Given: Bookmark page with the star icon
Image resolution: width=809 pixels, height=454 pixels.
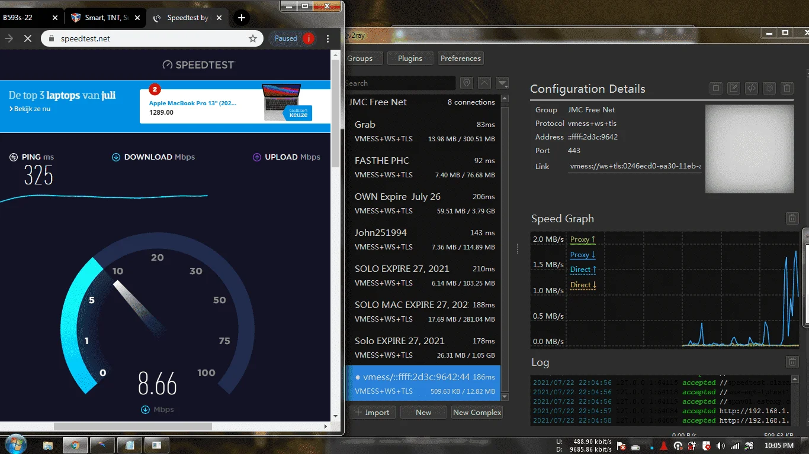Looking at the screenshot, I should click(x=253, y=38).
